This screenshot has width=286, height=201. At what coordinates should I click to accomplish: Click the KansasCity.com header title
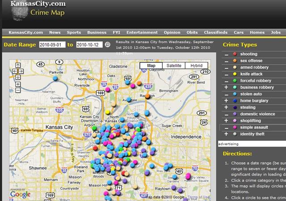click(x=38, y=4)
